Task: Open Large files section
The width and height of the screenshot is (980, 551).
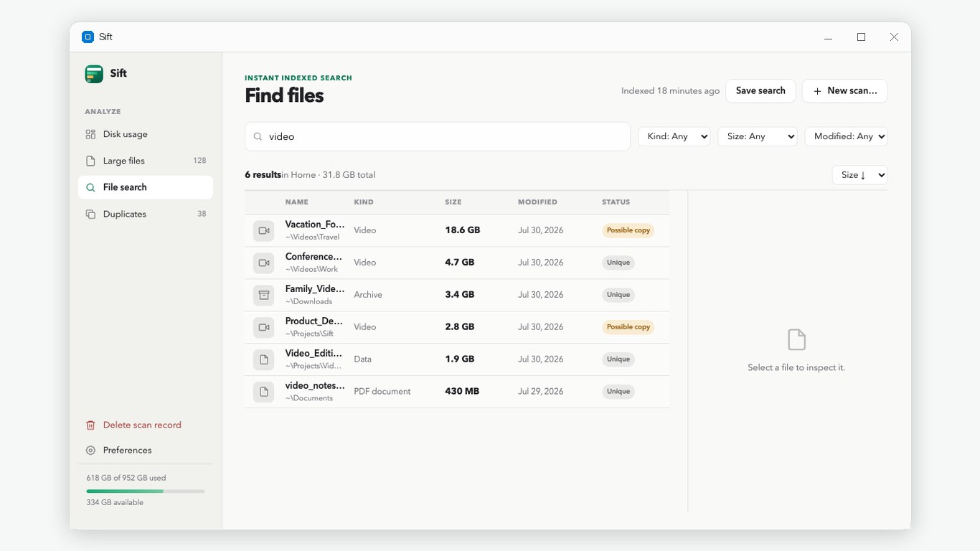Action: 146,161
